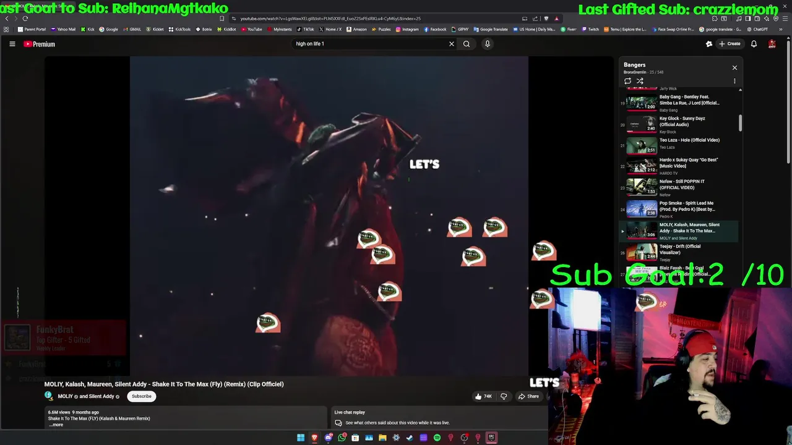This screenshot has width=792, height=445.
Task: Play Teo Laza - Hole from playlist
Action: click(x=679, y=145)
